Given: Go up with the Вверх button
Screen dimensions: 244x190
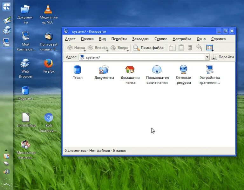Looking at the screenshot, I should 119,48.
